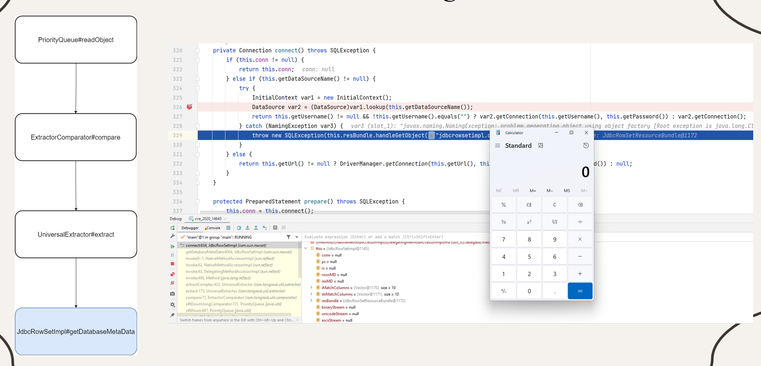Toggle Mute Breakpoints icon
Viewport: 761px width, 366px height.
[173, 283]
